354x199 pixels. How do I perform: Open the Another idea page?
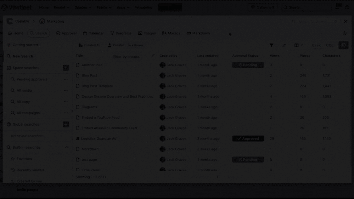92,65
